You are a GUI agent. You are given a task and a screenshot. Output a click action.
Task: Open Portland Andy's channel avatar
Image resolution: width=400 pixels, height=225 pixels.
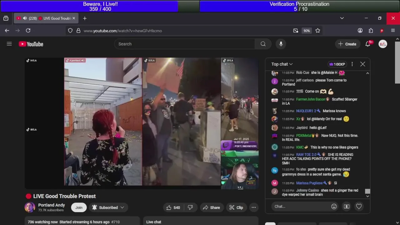point(30,207)
